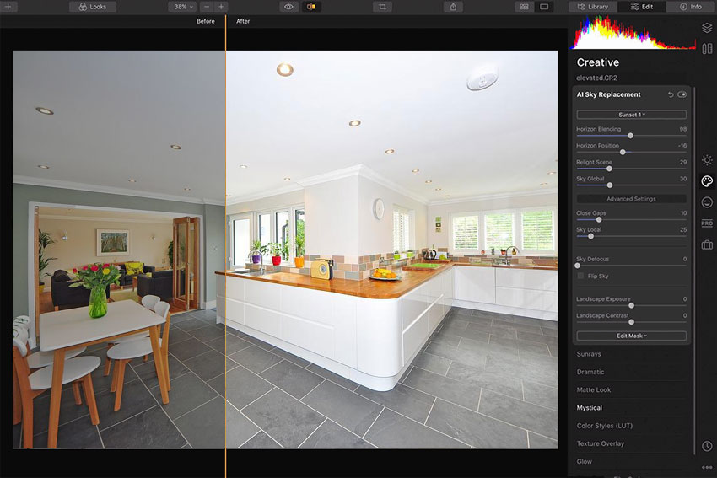Click the Horizon Blending slider
Viewport: 717px width, 478px height.
(631, 135)
